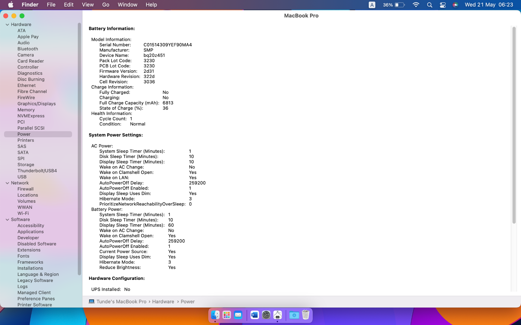Open Spotlight search
The width and height of the screenshot is (521, 325).
430,5
